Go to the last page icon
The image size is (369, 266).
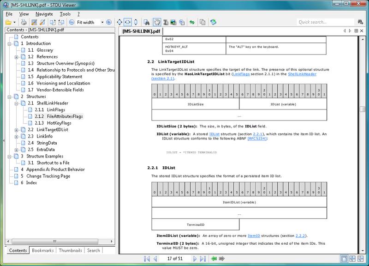point(203,259)
